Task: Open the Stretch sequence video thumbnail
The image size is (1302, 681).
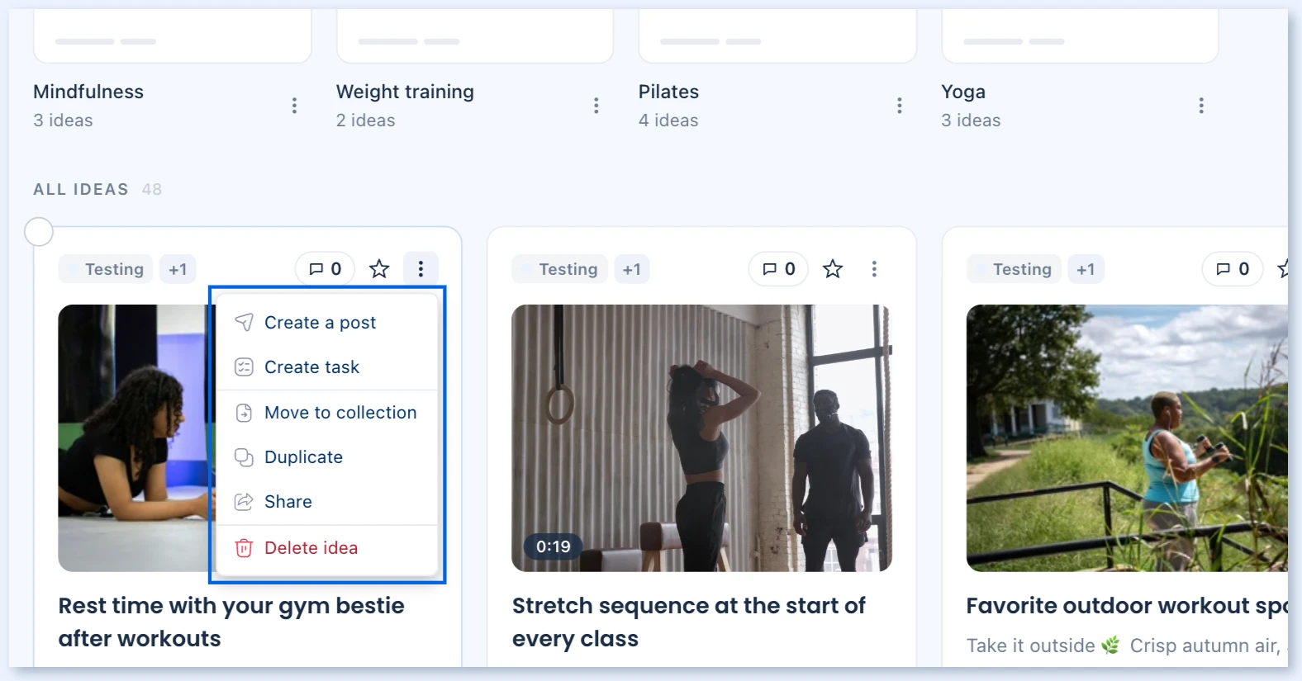Action: pos(701,438)
